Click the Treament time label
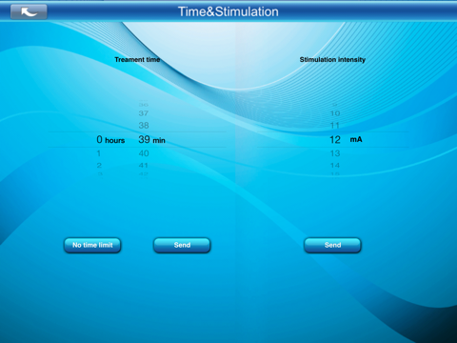457x343 pixels. 137,60
